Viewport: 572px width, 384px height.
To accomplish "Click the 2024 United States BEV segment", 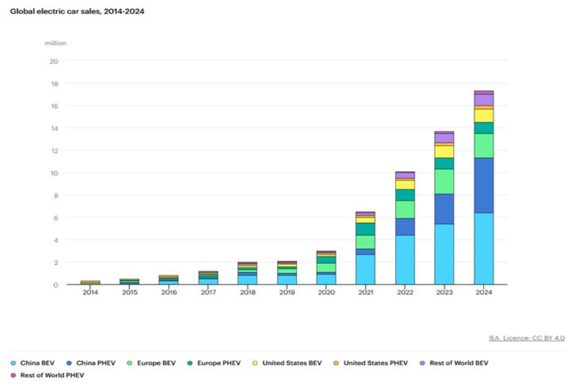I will coord(484,115).
